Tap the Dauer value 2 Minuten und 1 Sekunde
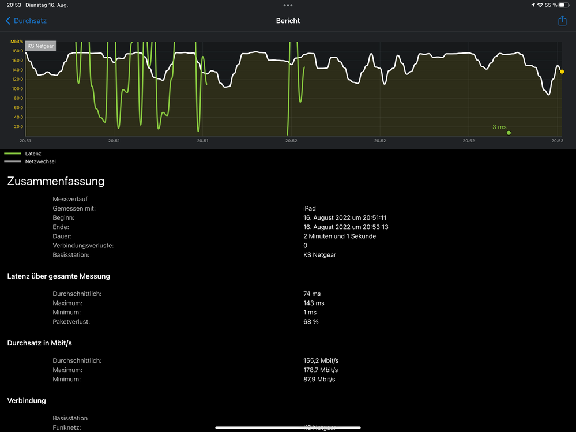 (340, 236)
